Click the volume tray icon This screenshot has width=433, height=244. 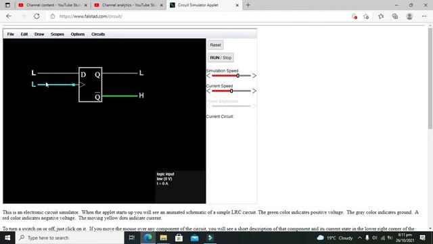point(374,238)
